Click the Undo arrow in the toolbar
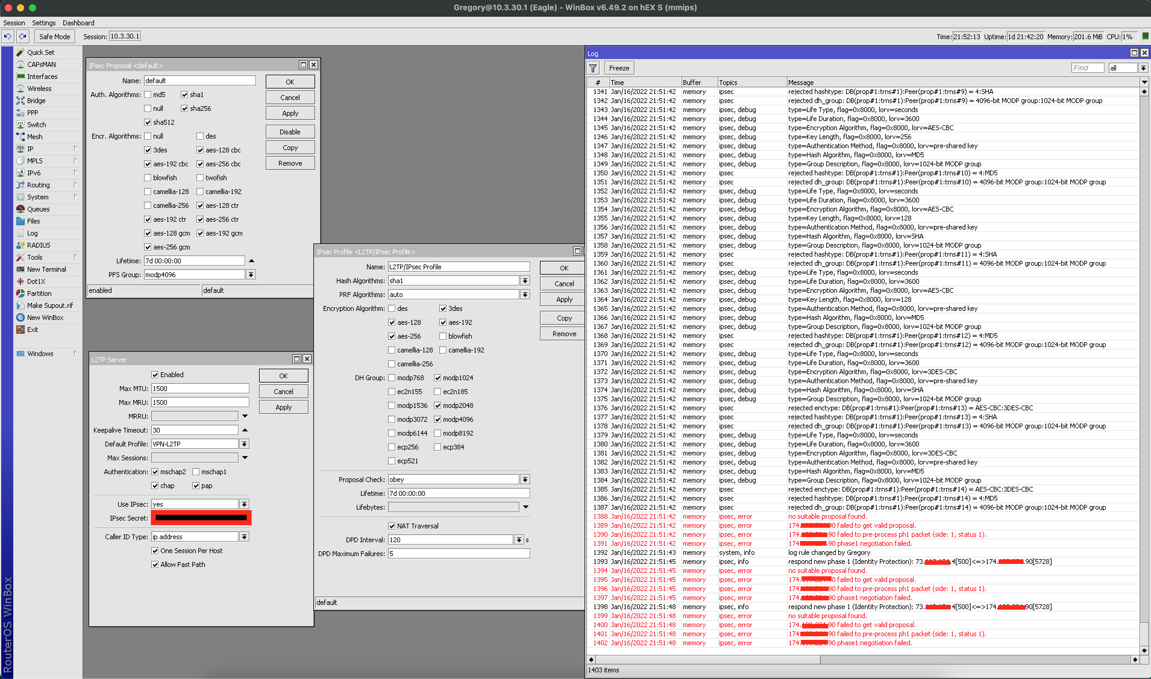The width and height of the screenshot is (1151, 679). pyautogui.click(x=8, y=37)
